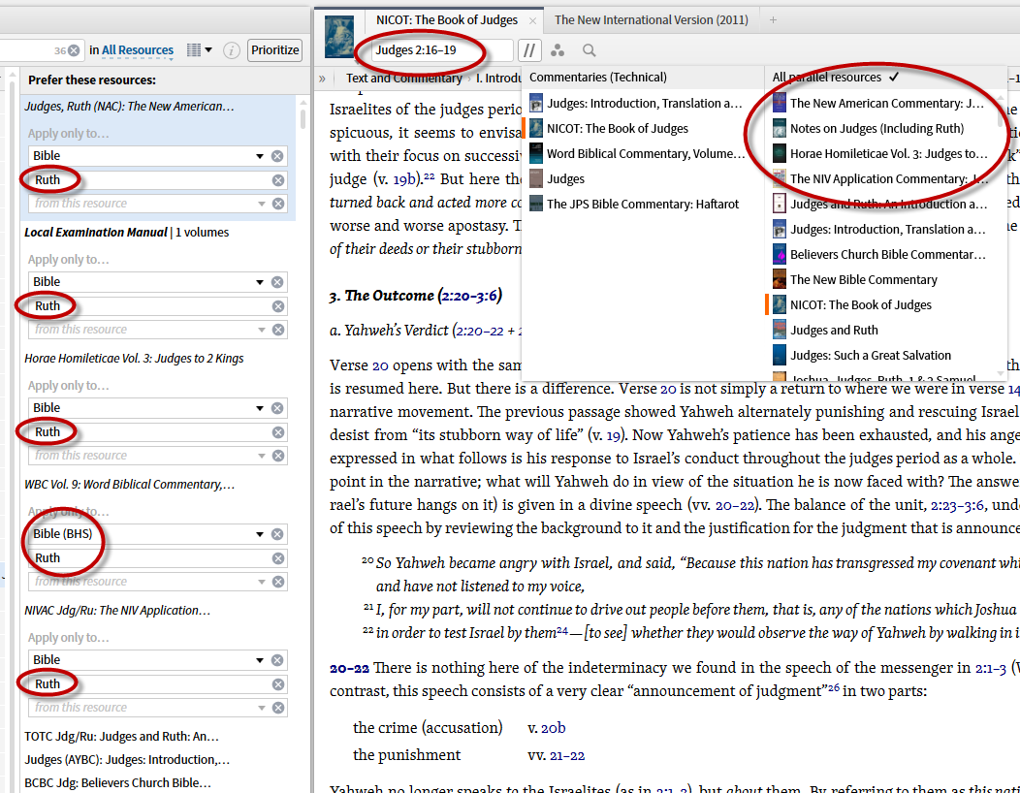Viewport: 1020px width, 793px height.
Task: Click the info icon beside Prioritize
Action: [232, 50]
